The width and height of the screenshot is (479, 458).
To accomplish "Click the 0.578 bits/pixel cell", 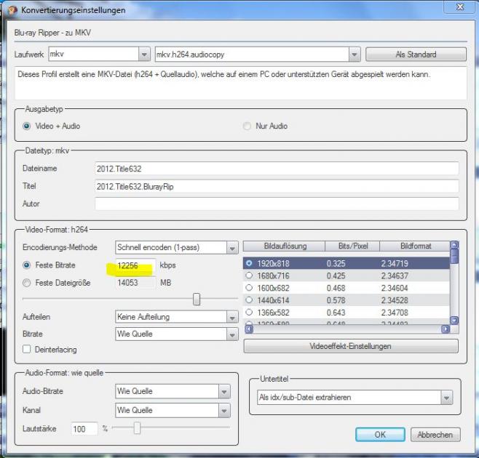I will [336, 300].
